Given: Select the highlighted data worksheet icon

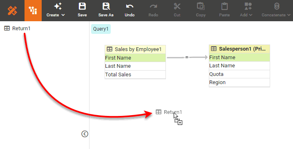Looking at the screenshot, I should click(33, 11).
